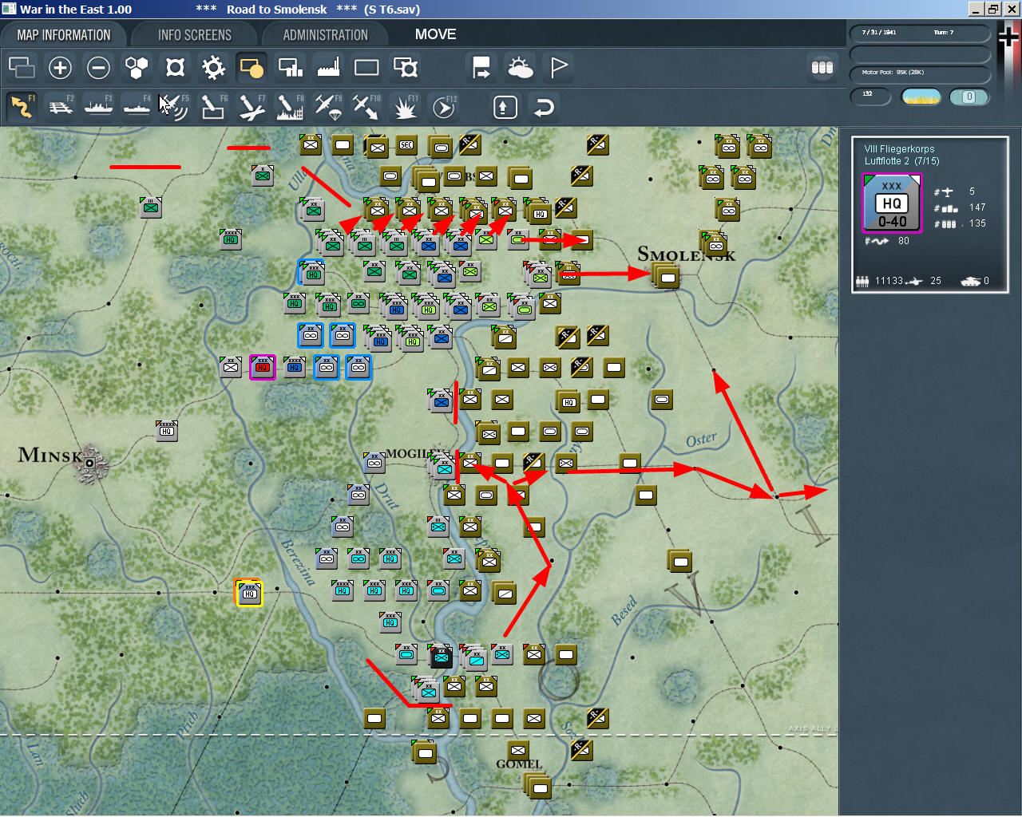The image size is (1022, 817).
Task: Select the F3 naval transport mode
Action: click(98, 107)
